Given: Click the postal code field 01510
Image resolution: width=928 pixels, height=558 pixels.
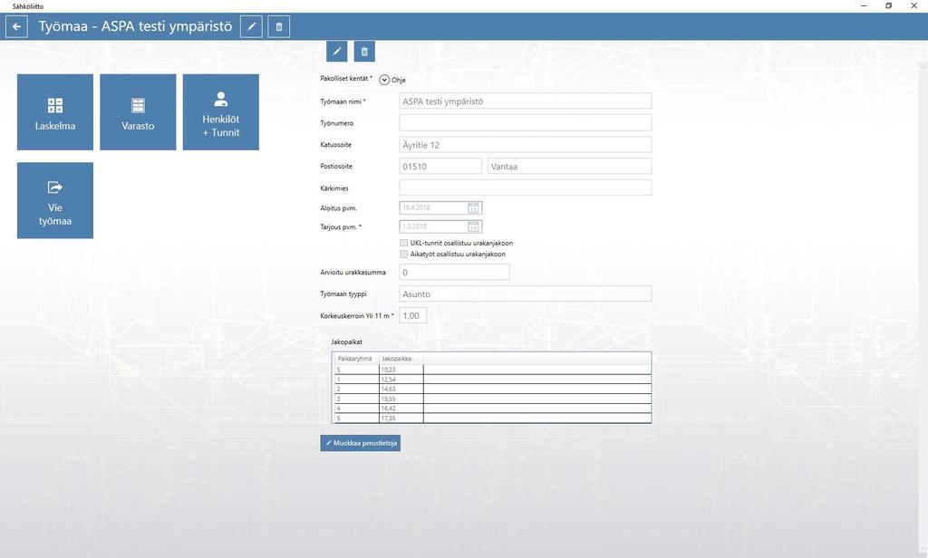Looking at the screenshot, I should (x=441, y=167).
